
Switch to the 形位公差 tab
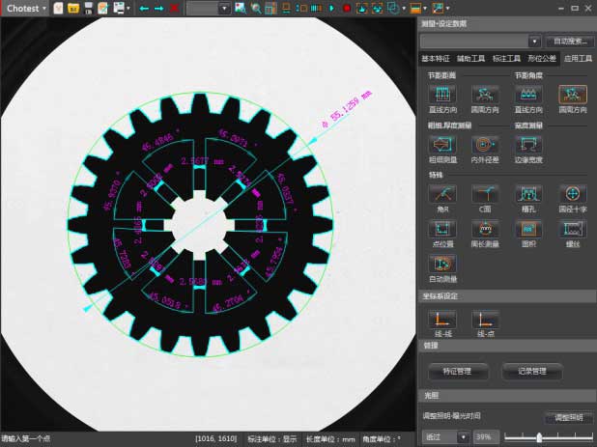(541, 59)
